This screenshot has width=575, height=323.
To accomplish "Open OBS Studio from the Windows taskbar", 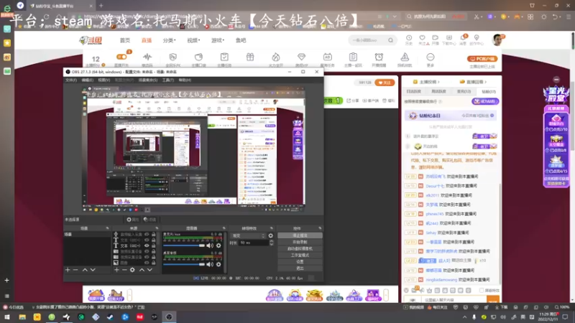I will click(x=169, y=317).
